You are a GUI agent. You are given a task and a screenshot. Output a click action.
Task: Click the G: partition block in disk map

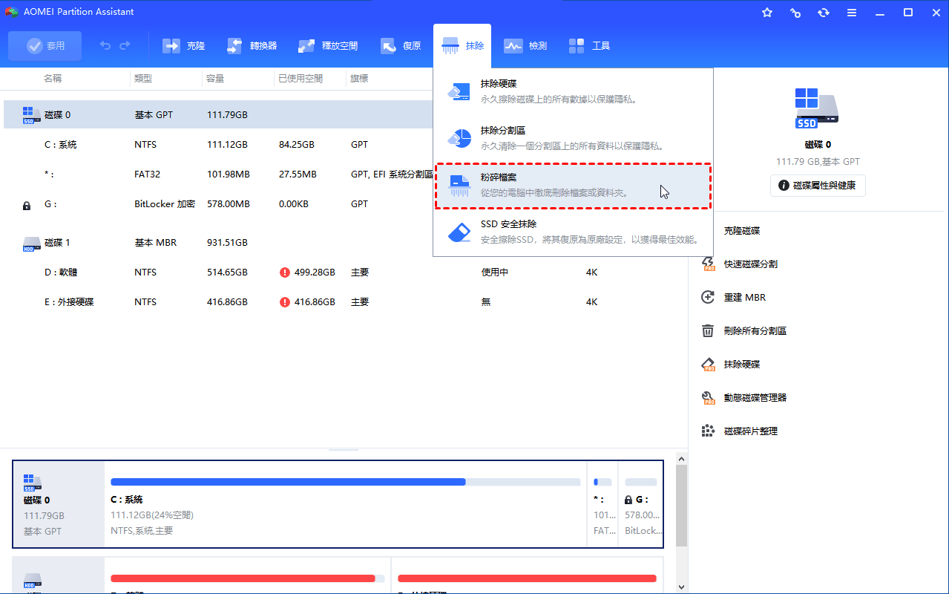tap(641, 503)
